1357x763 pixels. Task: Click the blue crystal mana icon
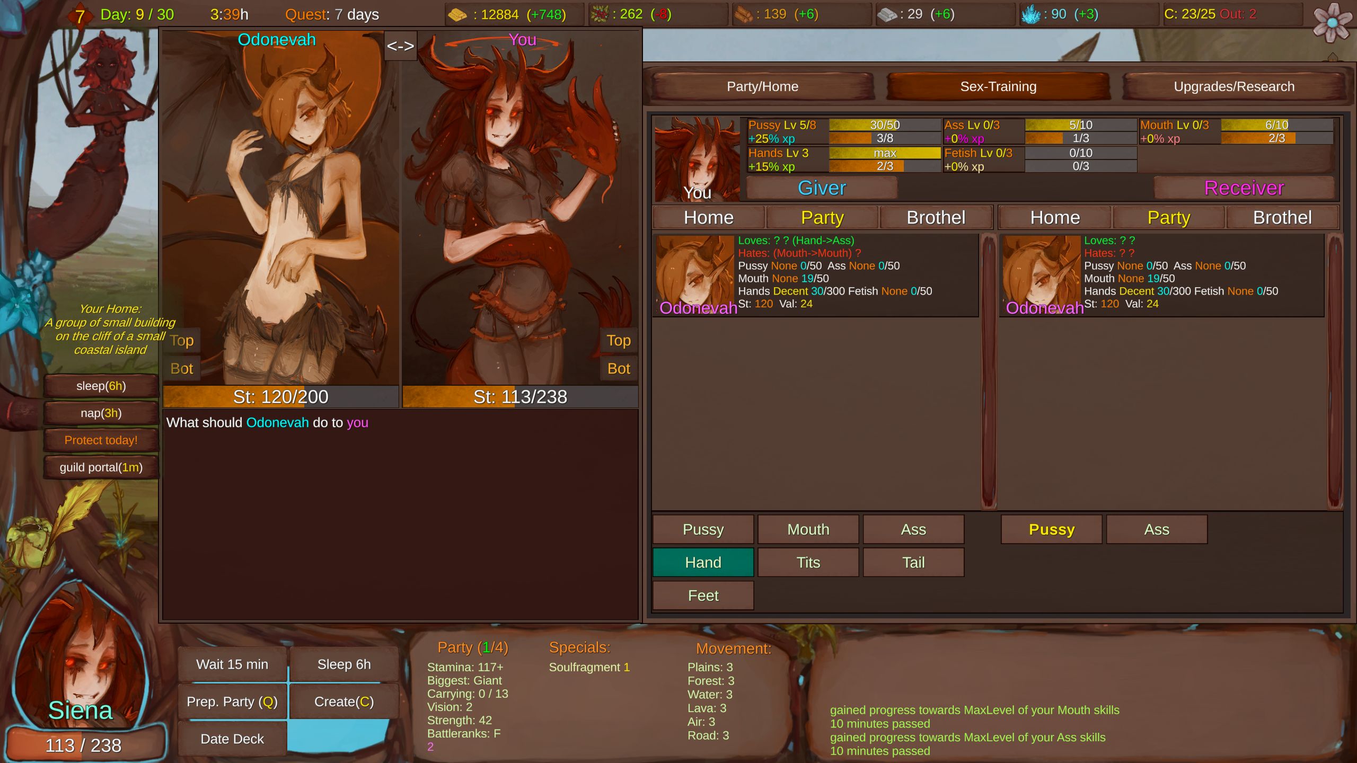1030,15
